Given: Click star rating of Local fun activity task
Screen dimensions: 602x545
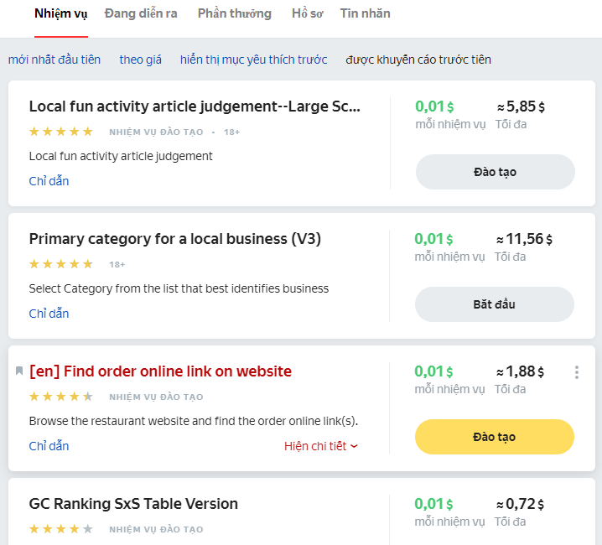Looking at the screenshot, I should (60, 132).
